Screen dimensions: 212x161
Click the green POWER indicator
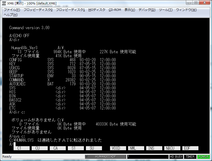[203, 157]
